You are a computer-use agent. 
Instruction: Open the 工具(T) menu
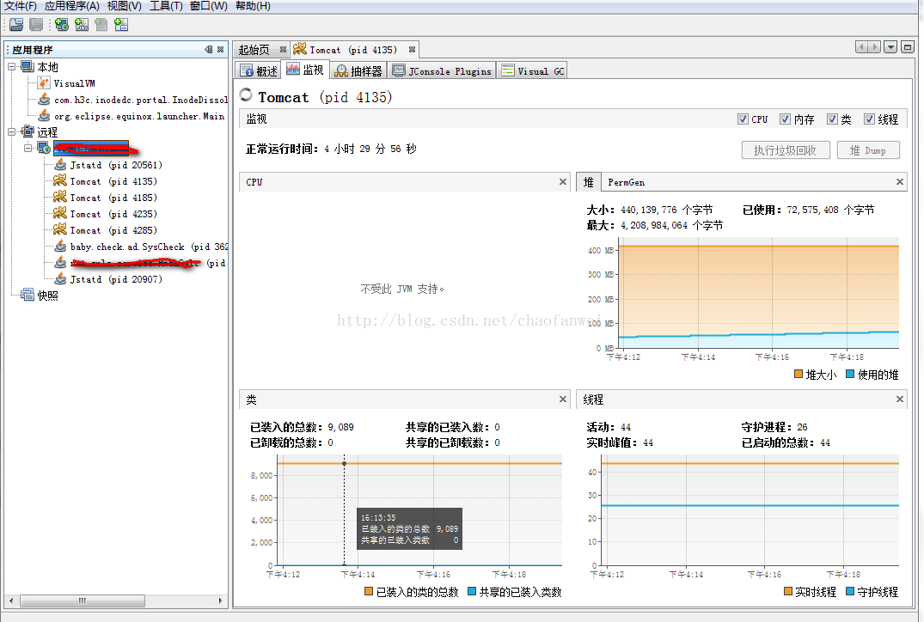pos(166,6)
